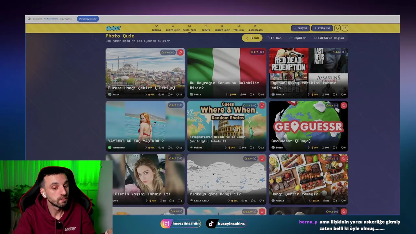Open the Where & When photos quiz card
The width and height of the screenshot is (416, 234).
[227, 126]
